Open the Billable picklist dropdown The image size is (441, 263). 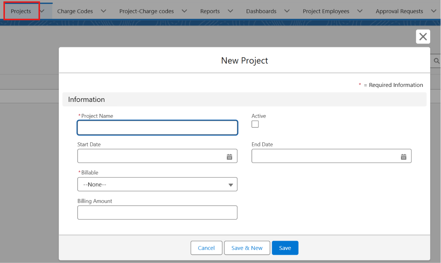[x=157, y=184]
